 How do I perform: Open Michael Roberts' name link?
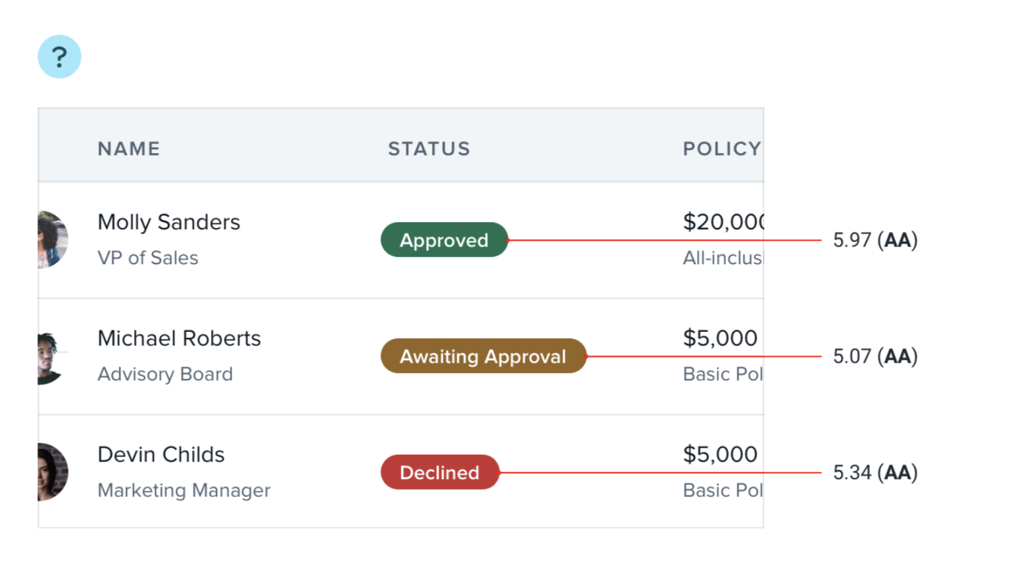click(179, 339)
